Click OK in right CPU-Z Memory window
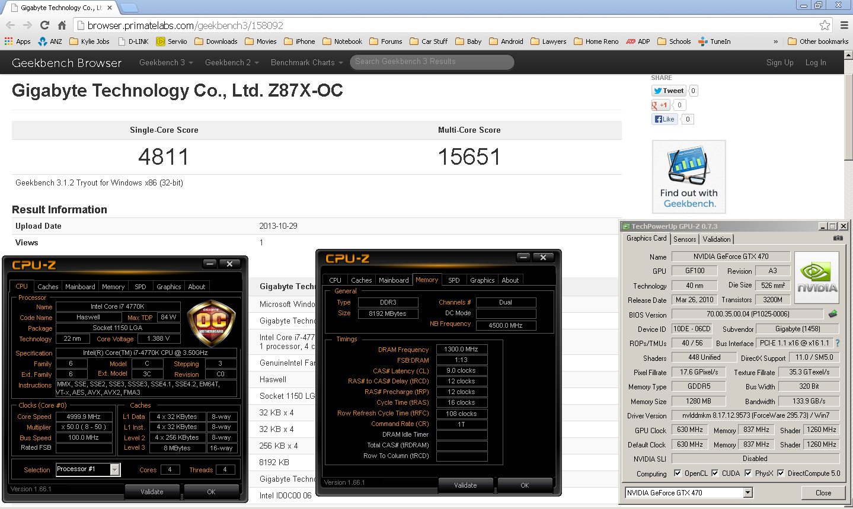The width and height of the screenshot is (853, 509). [x=525, y=485]
